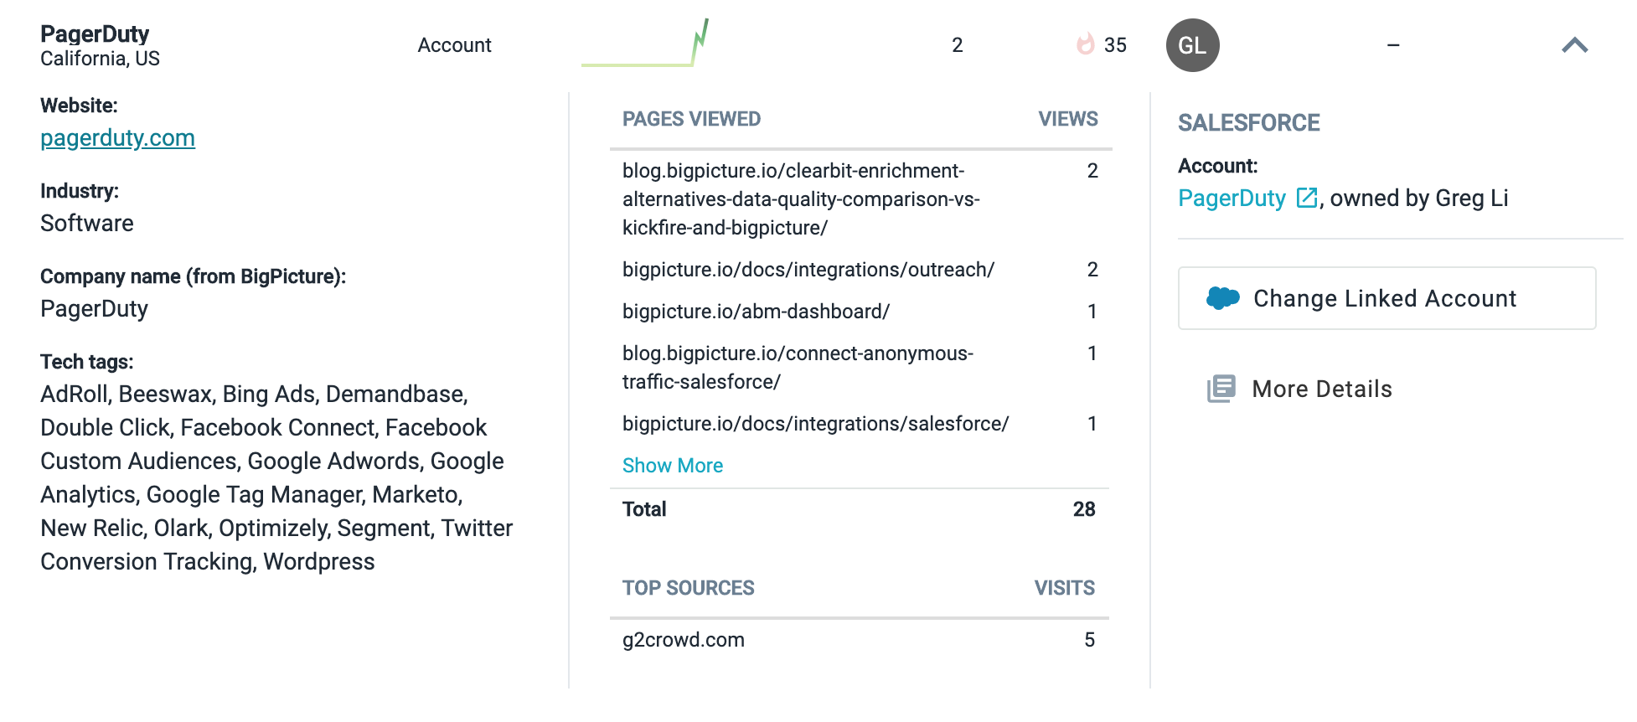Select the docs/integrations/outreach page row

(x=808, y=270)
